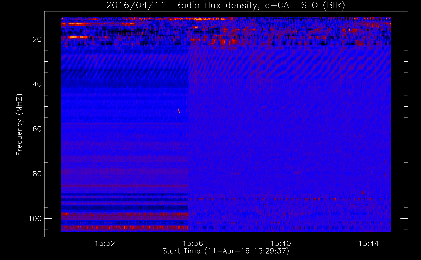
Task: Click the 13:44 time tick label
Action: click(x=369, y=244)
